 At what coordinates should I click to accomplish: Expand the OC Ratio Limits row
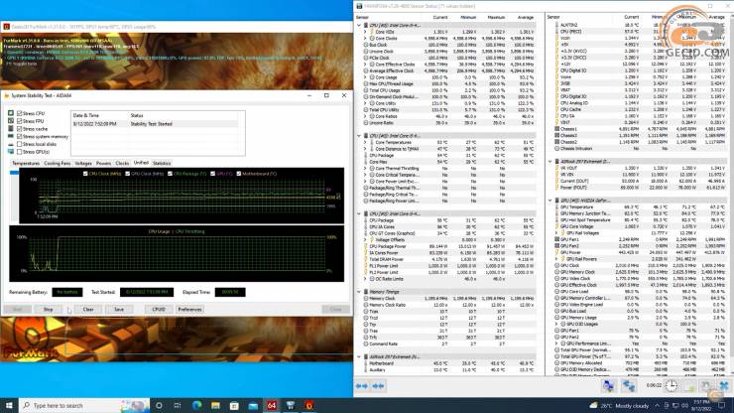[x=365, y=279]
